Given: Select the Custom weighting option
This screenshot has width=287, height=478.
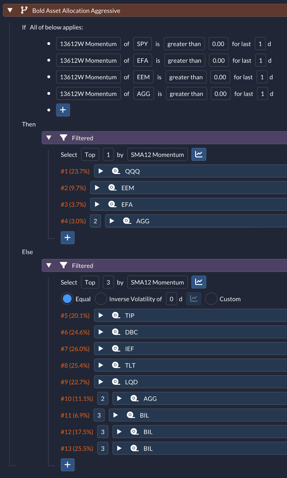Looking at the screenshot, I should point(211,299).
